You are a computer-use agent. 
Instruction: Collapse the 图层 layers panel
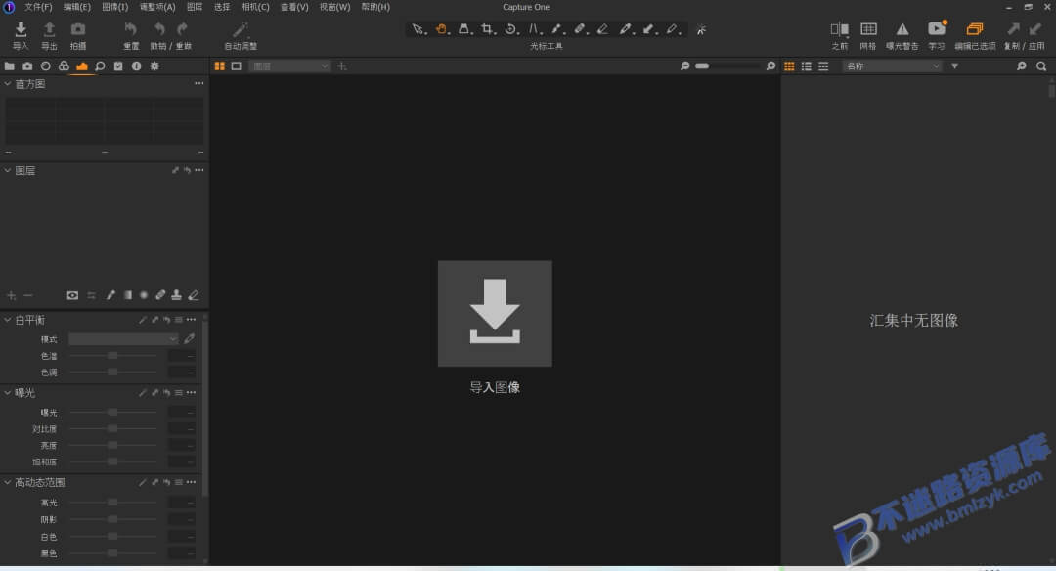pos(8,170)
